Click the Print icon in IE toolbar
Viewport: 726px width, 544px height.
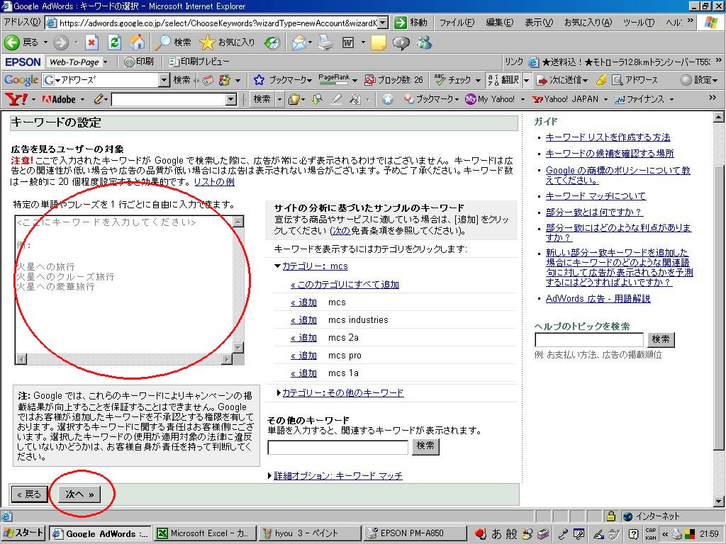(x=325, y=42)
